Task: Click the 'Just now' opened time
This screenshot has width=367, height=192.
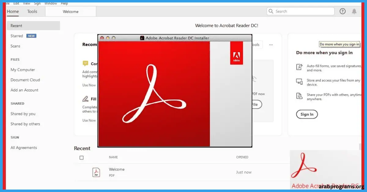Action: [x=244, y=172]
